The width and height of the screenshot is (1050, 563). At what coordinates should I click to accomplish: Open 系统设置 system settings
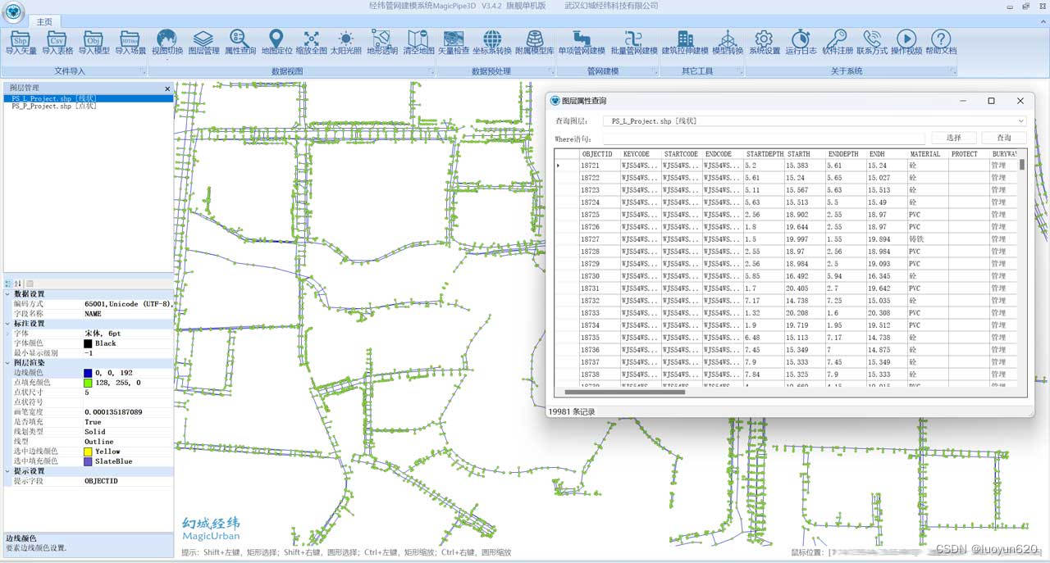(765, 43)
